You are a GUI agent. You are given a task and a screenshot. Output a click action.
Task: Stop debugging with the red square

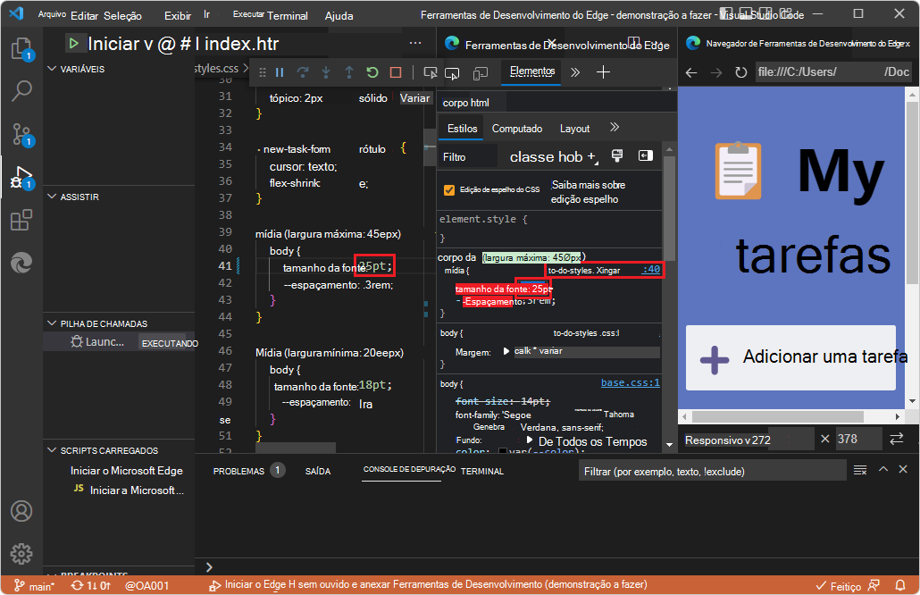[396, 72]
